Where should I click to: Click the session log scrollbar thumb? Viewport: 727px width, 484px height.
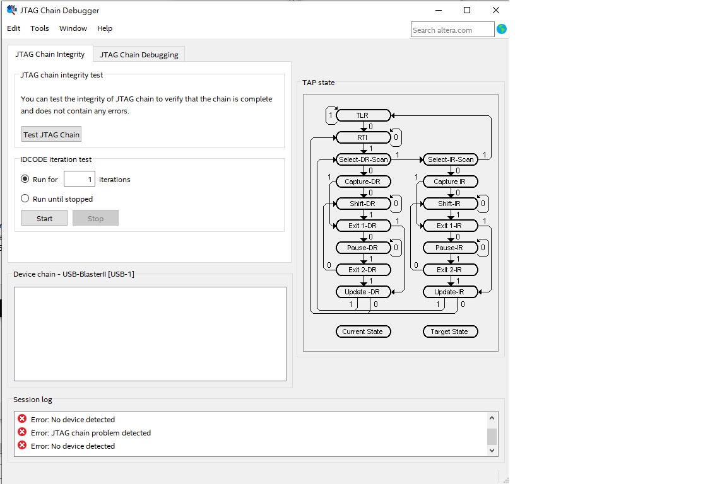pyautogui.click(x=492, y=436)
